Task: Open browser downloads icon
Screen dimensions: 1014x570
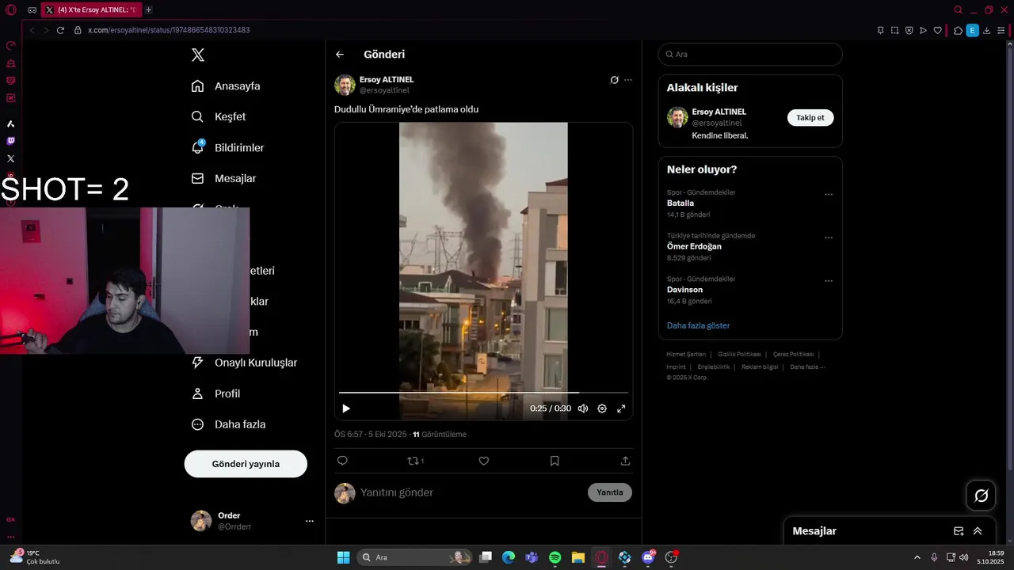Action: coord(986,30)
